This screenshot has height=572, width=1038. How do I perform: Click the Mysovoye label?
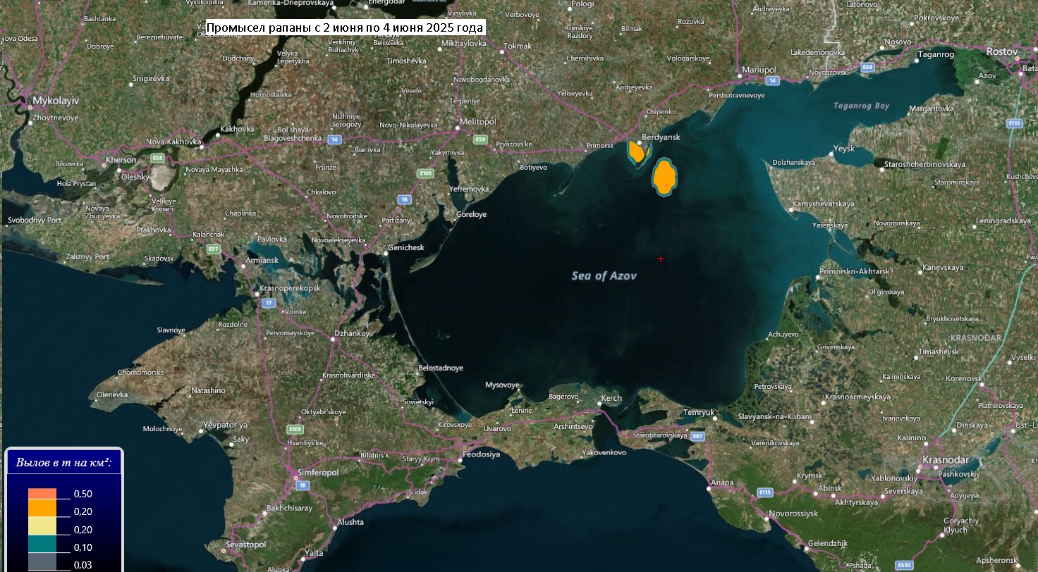pos(503,385)
